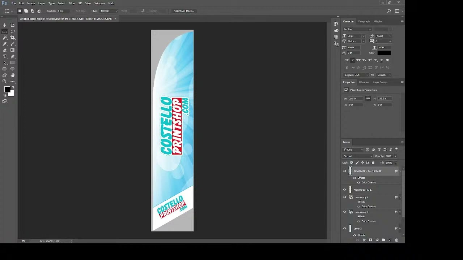Image resolution: width=463 pixels, height=260 pixels.
Task: Toggle visibility of .com copy 4 layer
Action: click(345, 197)
